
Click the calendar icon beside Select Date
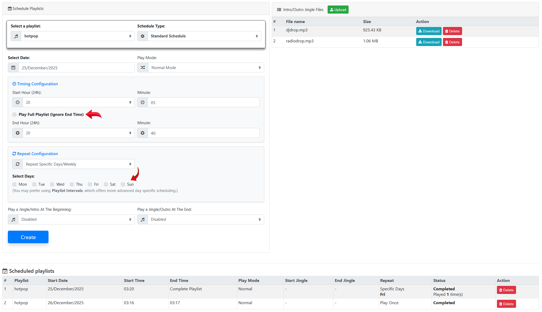pos(13,68)
